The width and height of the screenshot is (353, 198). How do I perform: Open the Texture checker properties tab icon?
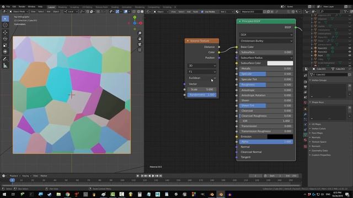(x=305, y=147)
